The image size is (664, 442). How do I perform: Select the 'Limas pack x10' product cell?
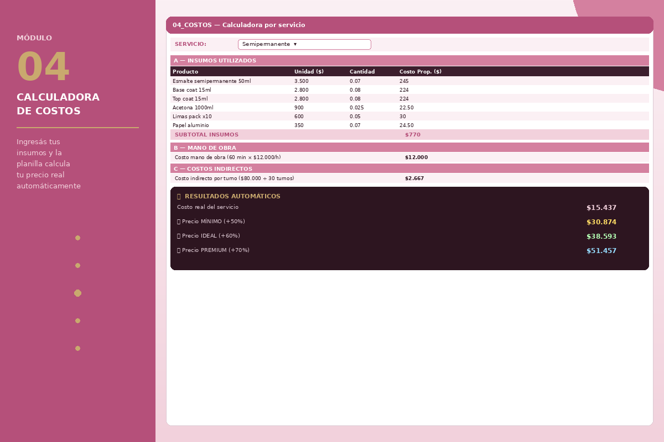point(192,117)
